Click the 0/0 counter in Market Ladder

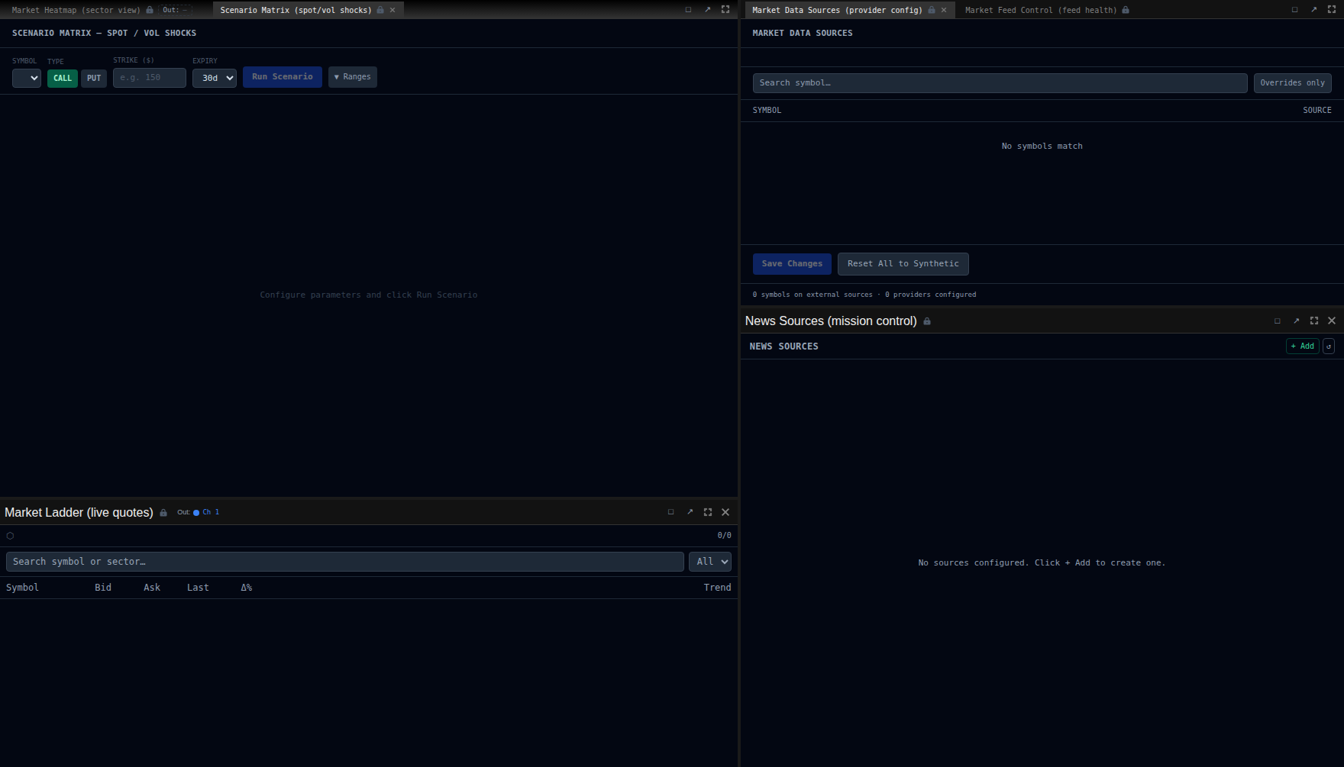pos(724,536)
